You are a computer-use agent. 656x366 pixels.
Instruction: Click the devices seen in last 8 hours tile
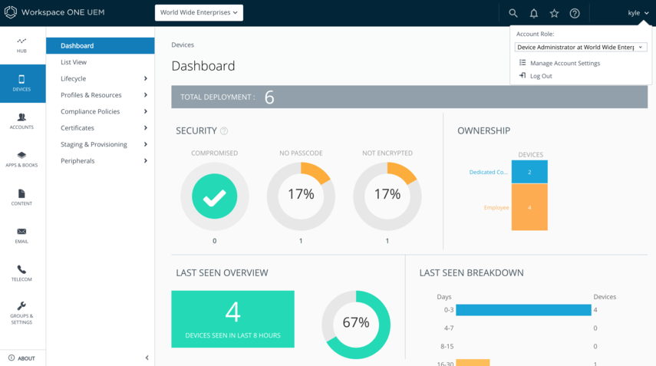[x=232, y=318]
